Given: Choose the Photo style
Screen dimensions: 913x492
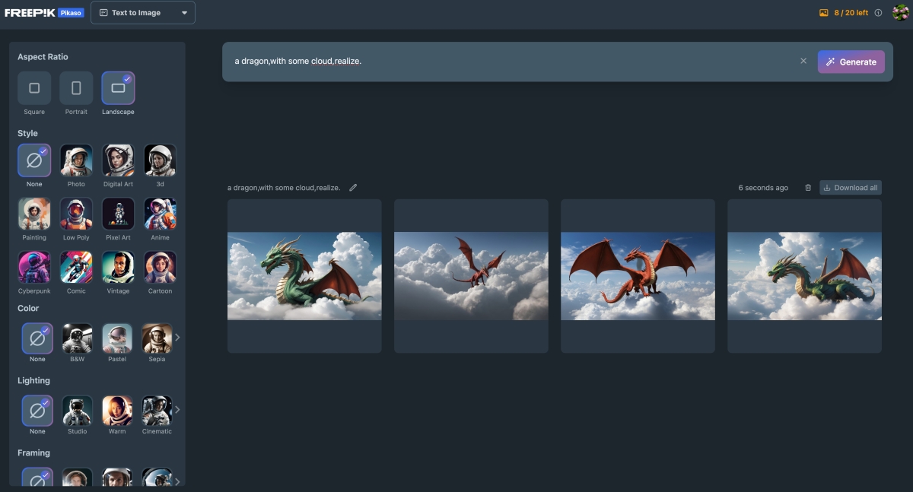Looking at the screenshot, I should pos(76,160).
